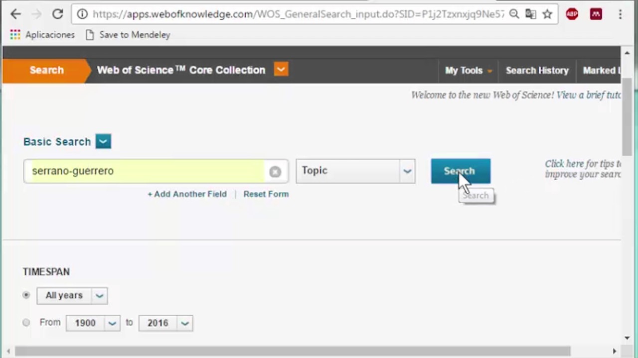Select the From year range radio button
638x358 pixels.
click(x=26, y=323)
